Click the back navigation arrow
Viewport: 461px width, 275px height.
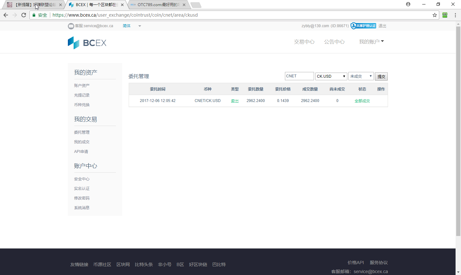pos(6,15)
